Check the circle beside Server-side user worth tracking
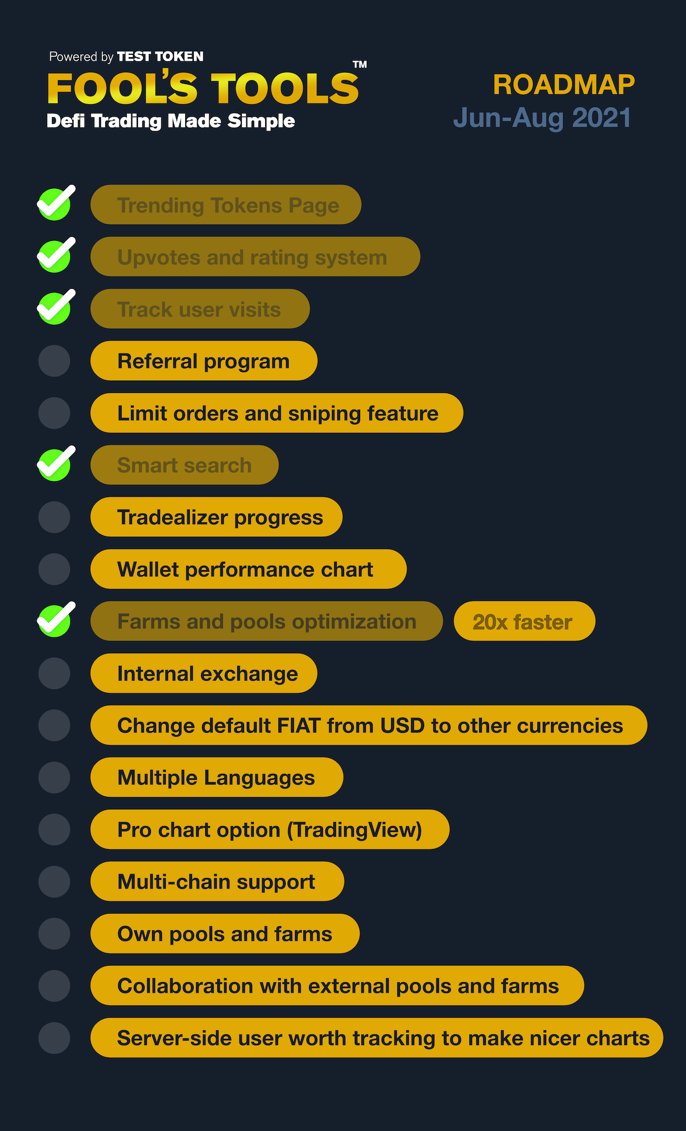686x1131 pixels. [x=54, y=1038]
